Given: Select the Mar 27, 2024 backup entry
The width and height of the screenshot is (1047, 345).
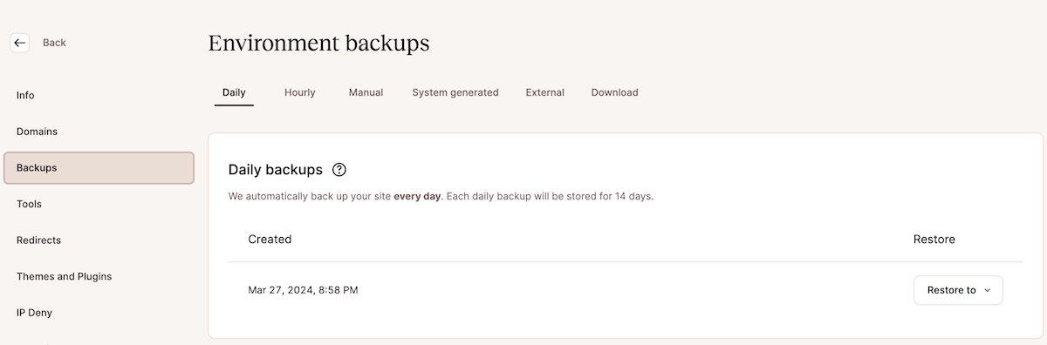Looking at the screenshot, I should pyautogui.click(x=303, y=290).
